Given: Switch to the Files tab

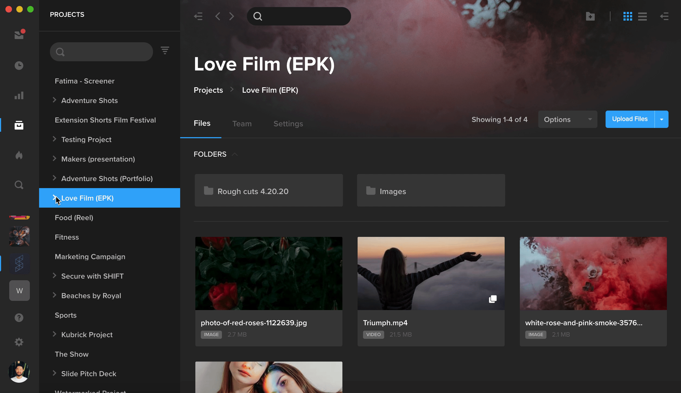Looking at the screenshot, I should [x=202, y=123].
